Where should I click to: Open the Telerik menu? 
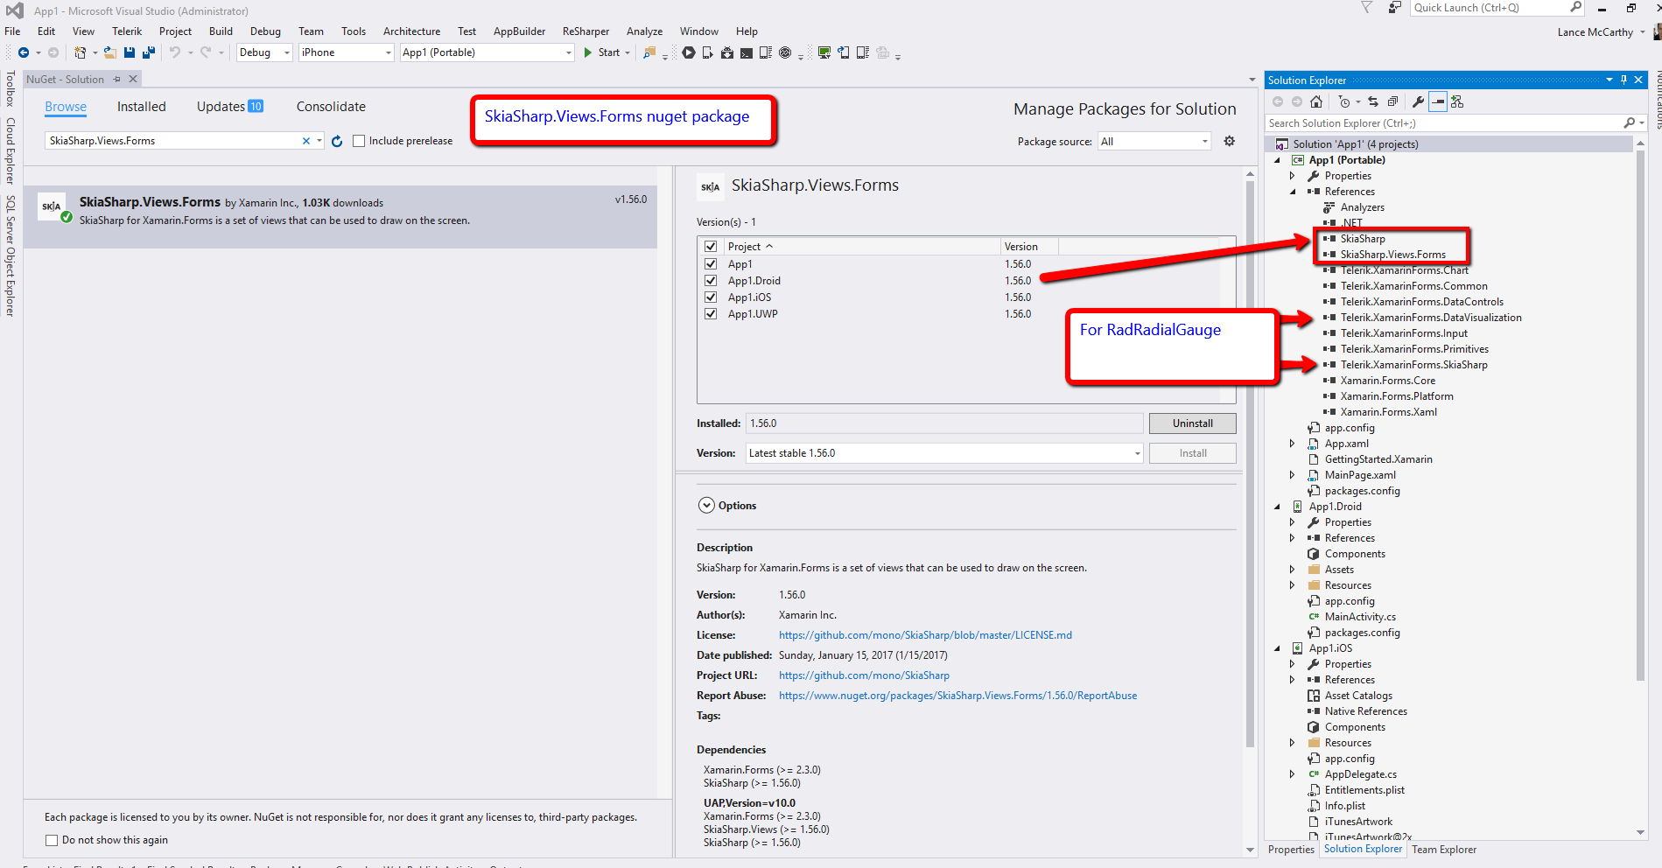click(x=127, y=31)
